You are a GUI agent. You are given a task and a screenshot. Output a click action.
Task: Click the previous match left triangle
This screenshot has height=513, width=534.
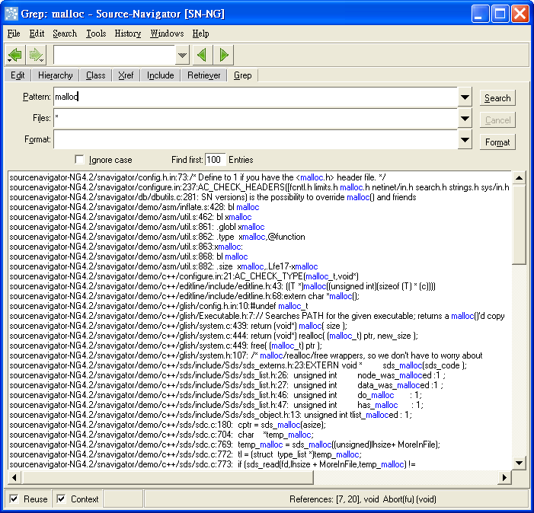pyautogui.click(x=201, y=55)
